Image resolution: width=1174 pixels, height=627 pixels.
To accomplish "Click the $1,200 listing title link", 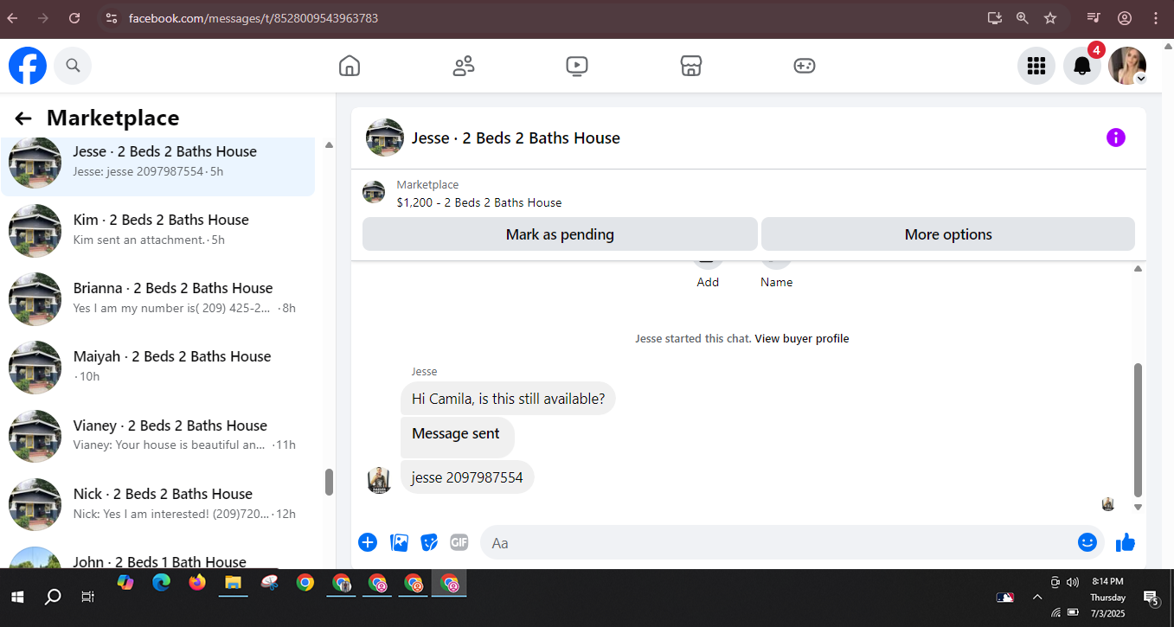I will pos(479,202).
